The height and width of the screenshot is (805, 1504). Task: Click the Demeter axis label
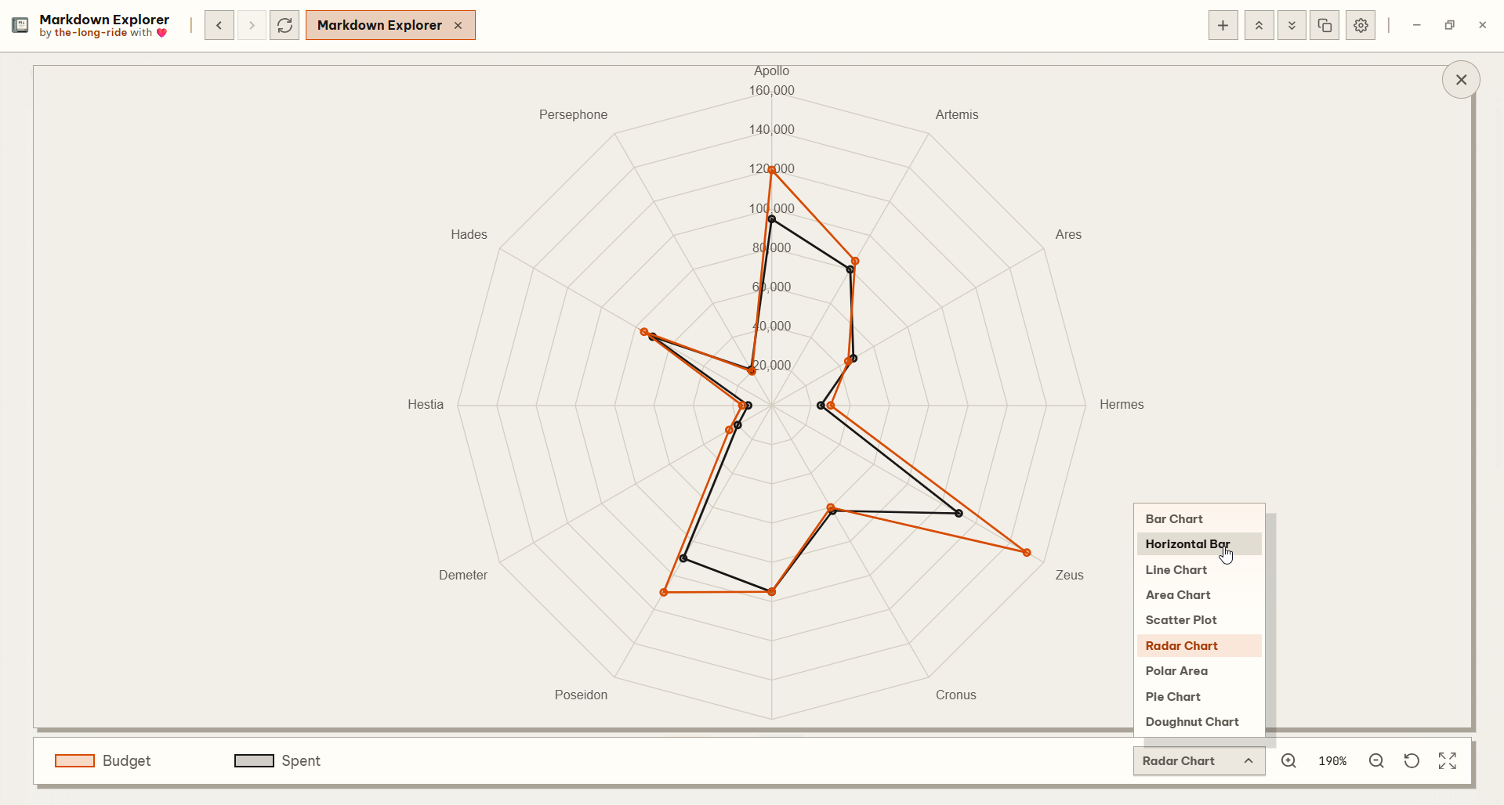click(463, 575)
